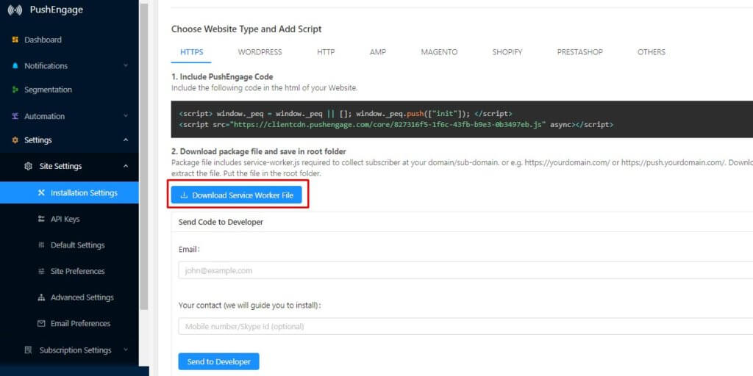Switch to the SHOPIFY tab

pyautogui.click(x=507, y=52)
